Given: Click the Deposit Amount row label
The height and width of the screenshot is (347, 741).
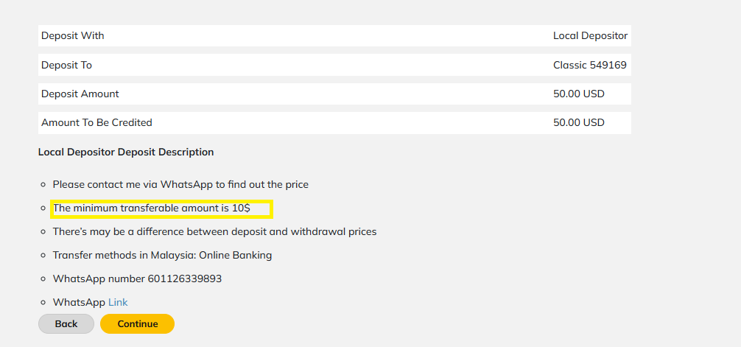Looking at the screenshot, I should tap(80, 94).
